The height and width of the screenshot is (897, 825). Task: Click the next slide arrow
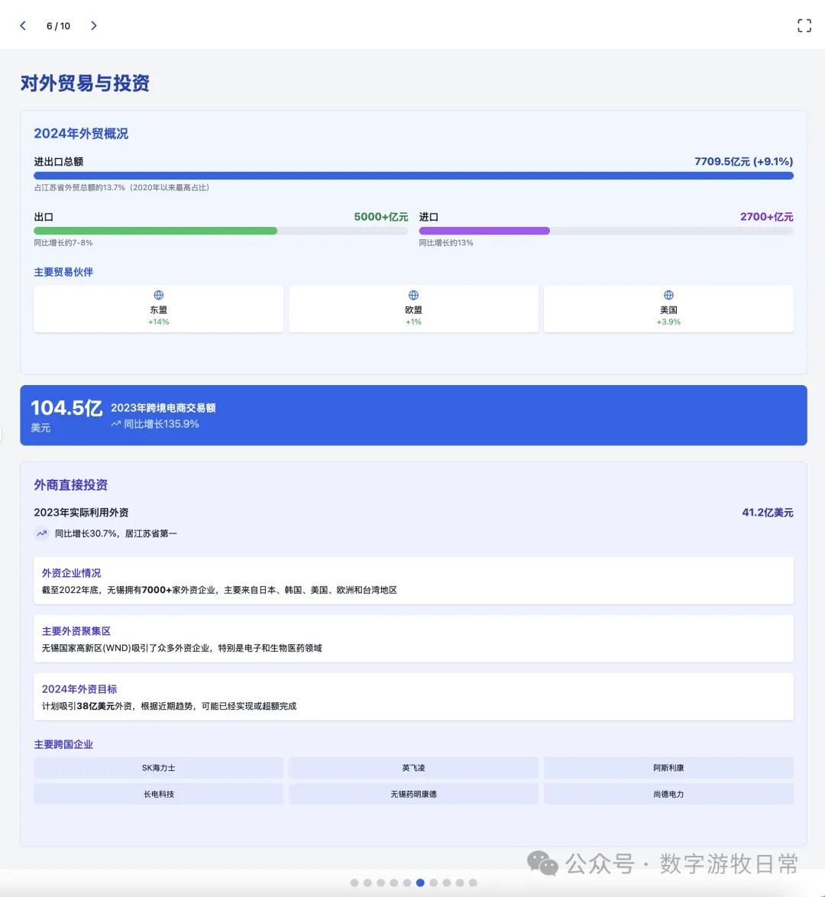(x=93, y=25)
